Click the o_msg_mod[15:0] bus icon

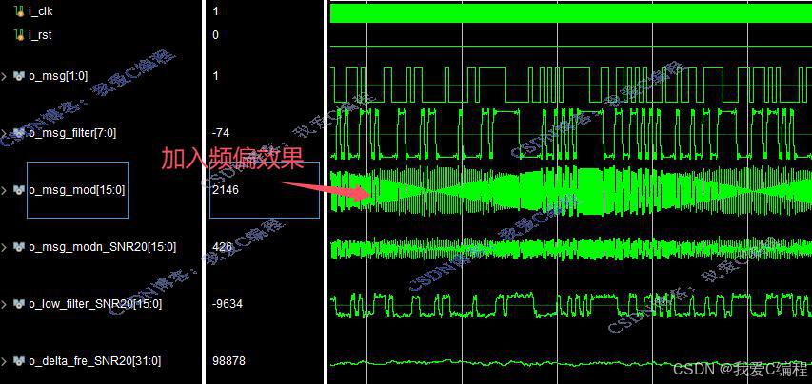click(19, 190)
